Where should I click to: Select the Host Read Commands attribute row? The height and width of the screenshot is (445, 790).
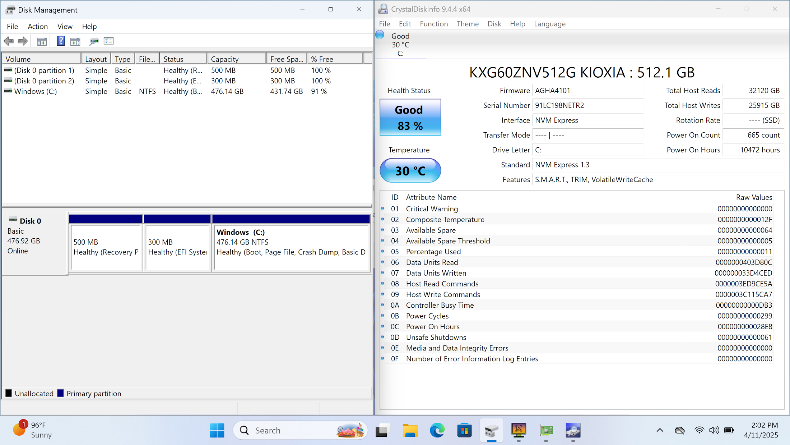577,284
